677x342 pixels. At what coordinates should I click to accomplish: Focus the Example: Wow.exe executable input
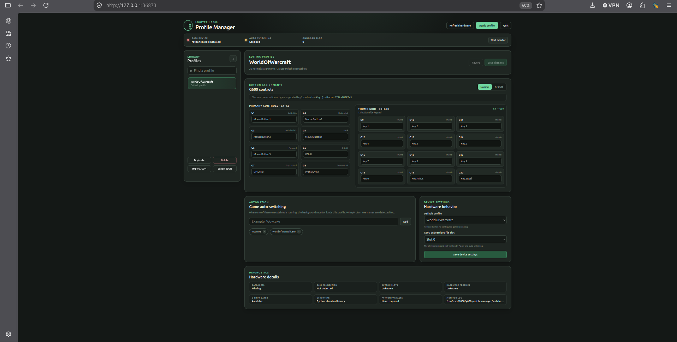point(323,222)
